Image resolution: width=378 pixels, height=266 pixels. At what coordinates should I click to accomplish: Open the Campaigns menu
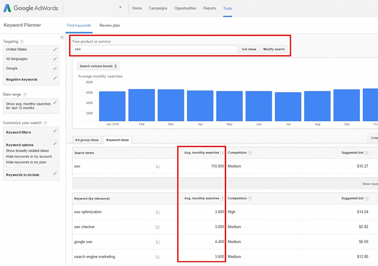(158, 8)
